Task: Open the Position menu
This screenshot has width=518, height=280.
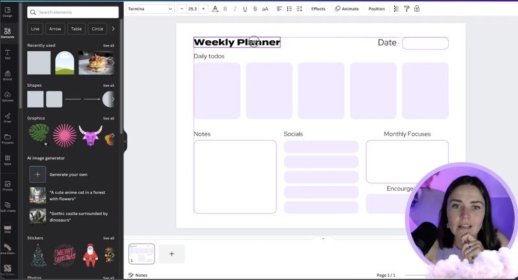Action: click(377, 9)
